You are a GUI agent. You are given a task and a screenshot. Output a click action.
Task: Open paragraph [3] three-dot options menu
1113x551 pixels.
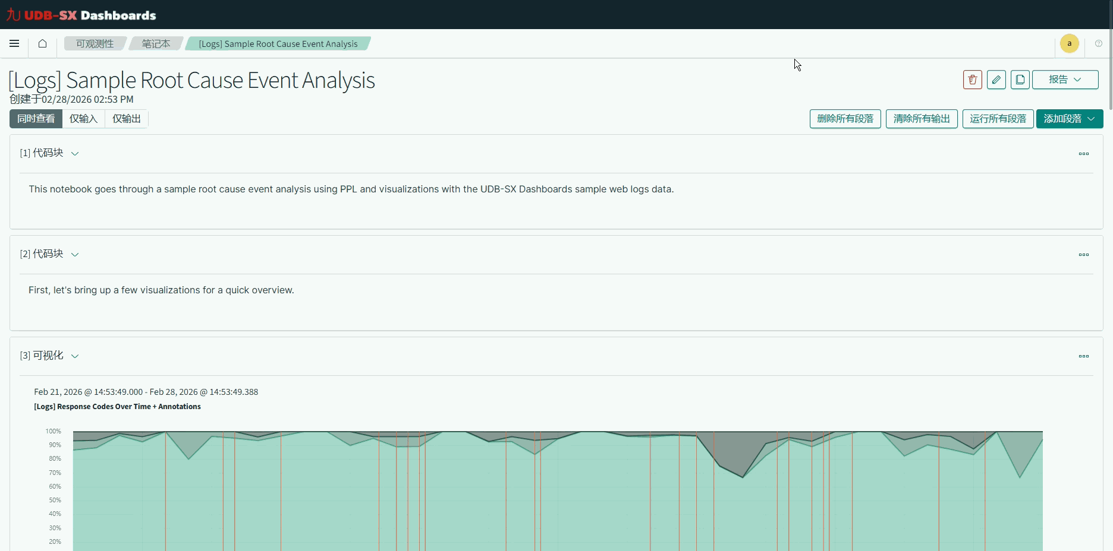coord(1083,356)
